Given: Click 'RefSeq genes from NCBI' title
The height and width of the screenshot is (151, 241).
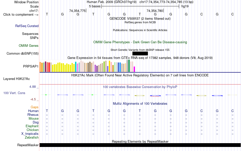Looking at the screenshot, I should (x=140, y=22).
